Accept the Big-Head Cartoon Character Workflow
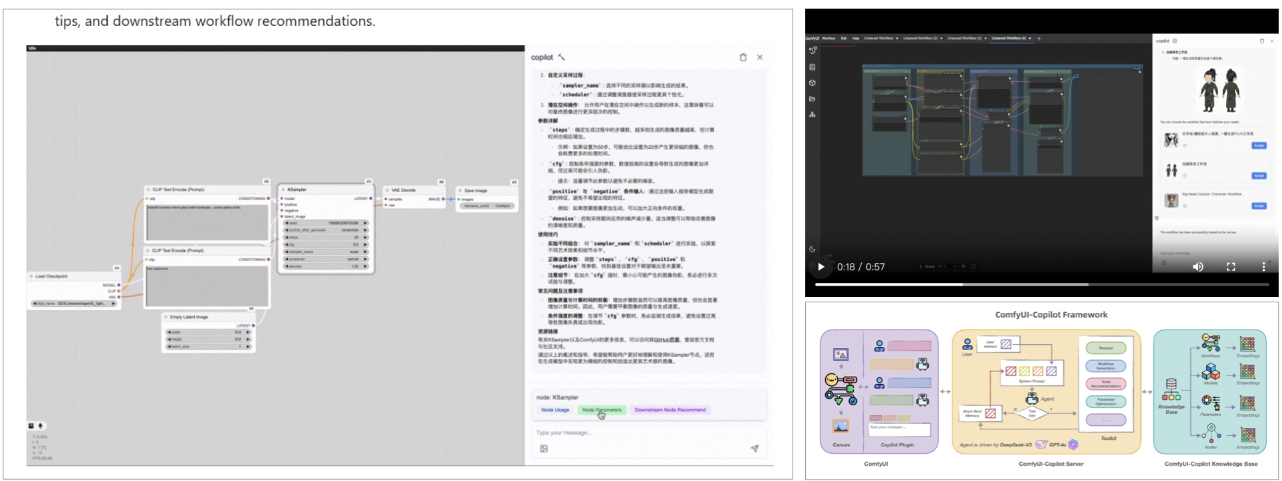1282x481 pixels. (1259, 206)
